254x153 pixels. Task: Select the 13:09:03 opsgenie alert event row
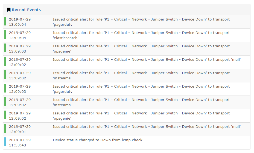click(127, 49)
